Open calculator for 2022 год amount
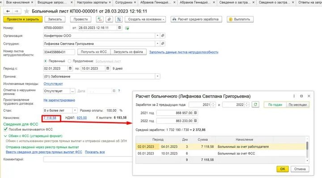The height and width of the screenshot is (178, 322). pos(195,121)
